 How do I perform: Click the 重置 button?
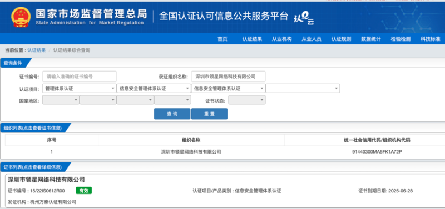pyautogui.click(x=210, y=114)
